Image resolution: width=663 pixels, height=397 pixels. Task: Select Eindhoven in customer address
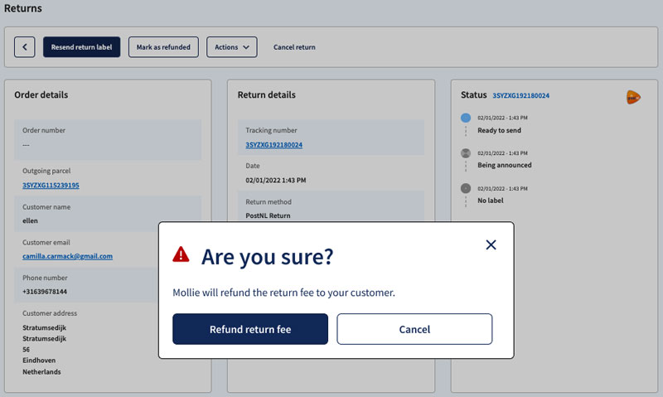tap(39, 361)
